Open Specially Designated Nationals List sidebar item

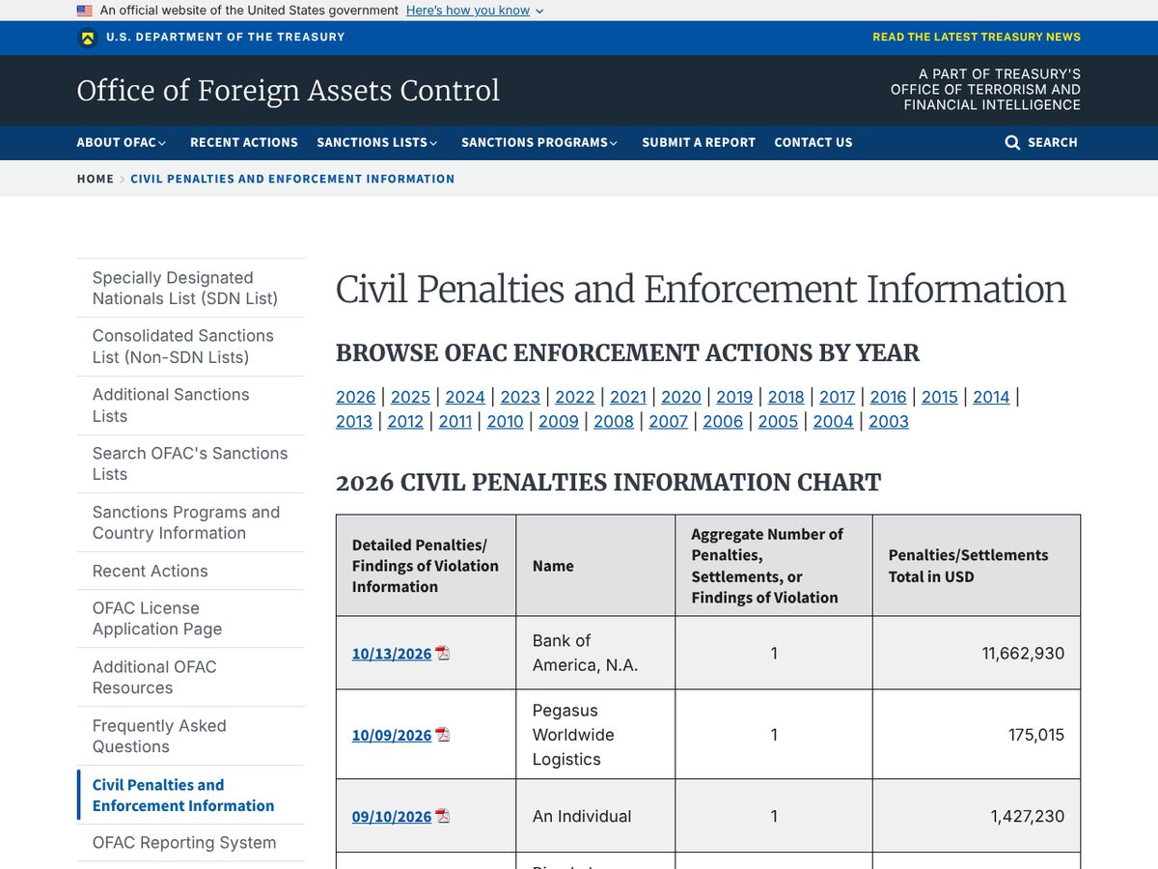coord(191,288)
